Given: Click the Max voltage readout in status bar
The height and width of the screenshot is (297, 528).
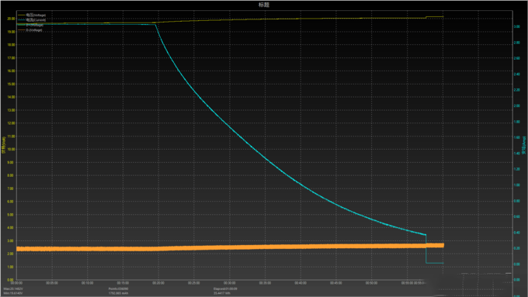Looking at the screenshot, I should 13,289.
